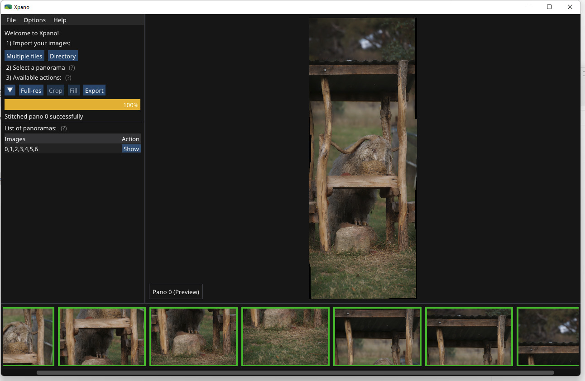
Task: Select the first thumbnail with goat's horn
Action: (28, 337)
